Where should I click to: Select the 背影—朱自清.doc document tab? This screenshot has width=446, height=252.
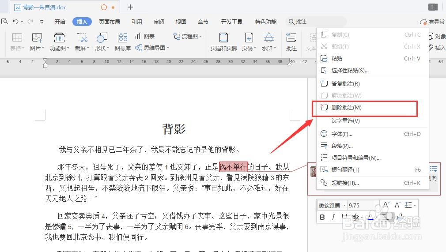click(65, 7)
